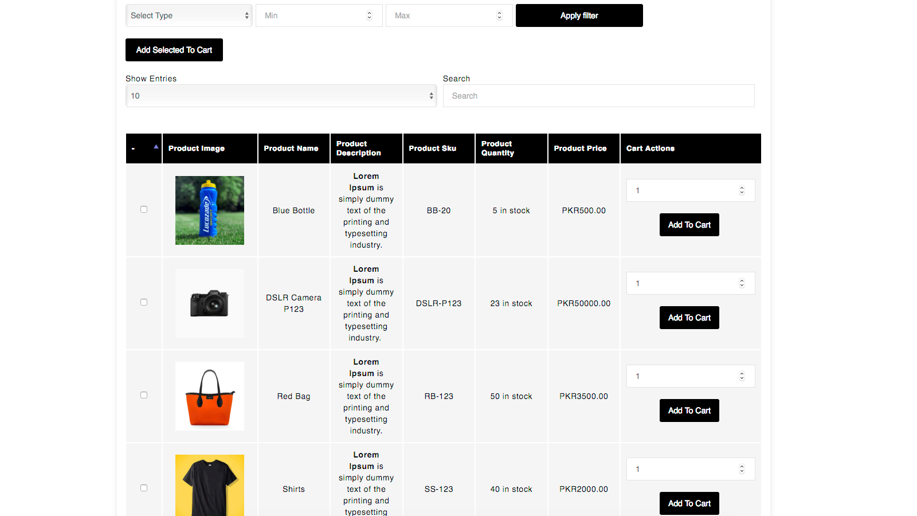Focus the Search input field
The image size is (917, 516).
point(598,96)
